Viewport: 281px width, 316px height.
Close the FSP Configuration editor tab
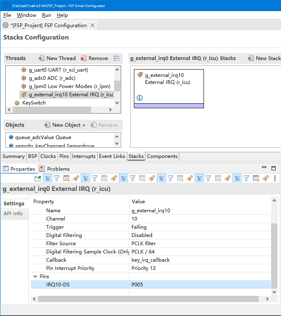pyautogui.click(x=92, y=26)
